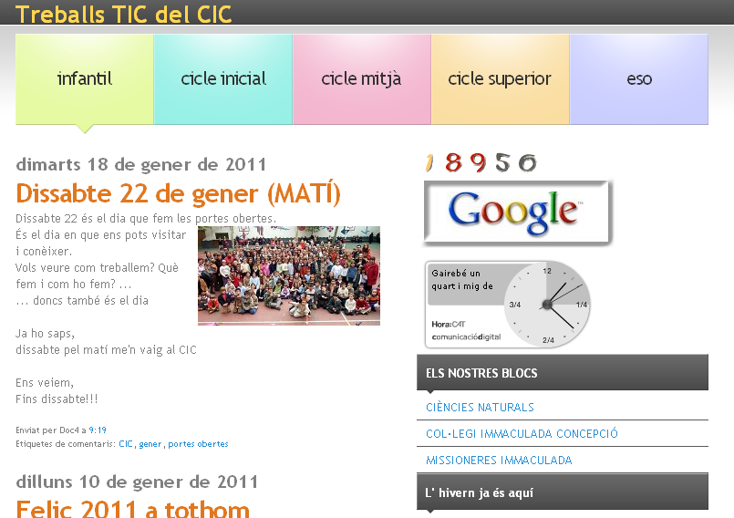The height and width of the screenshot is (518, 734).
Task: Visit COL·LEGI IMMACULADA CONCEPCIÓ blog
Action: pyautogui.click(x=522, y=434)
